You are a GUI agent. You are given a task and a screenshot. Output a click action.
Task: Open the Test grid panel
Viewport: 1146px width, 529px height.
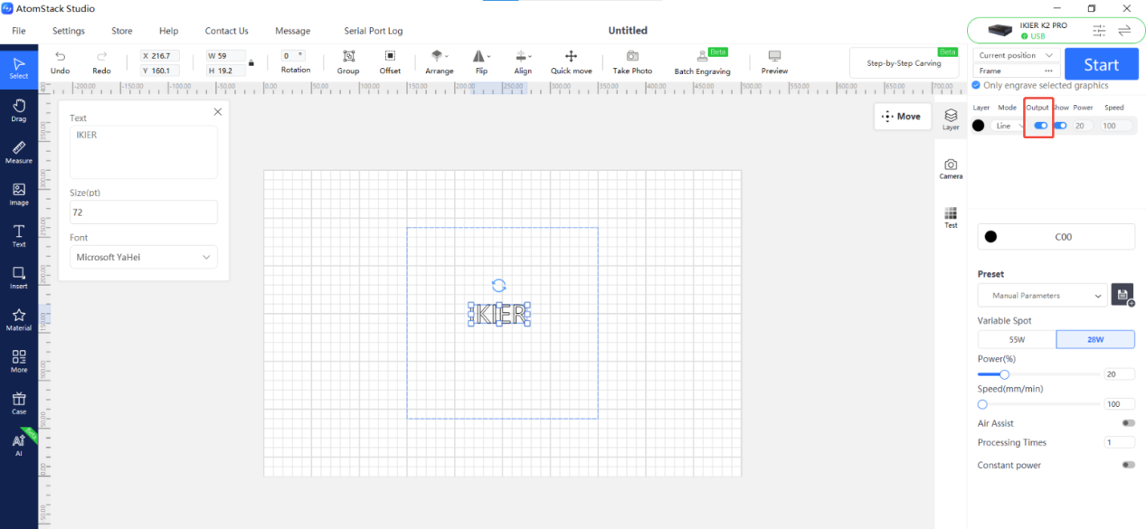pyautogui.click(x=951, y=218)
